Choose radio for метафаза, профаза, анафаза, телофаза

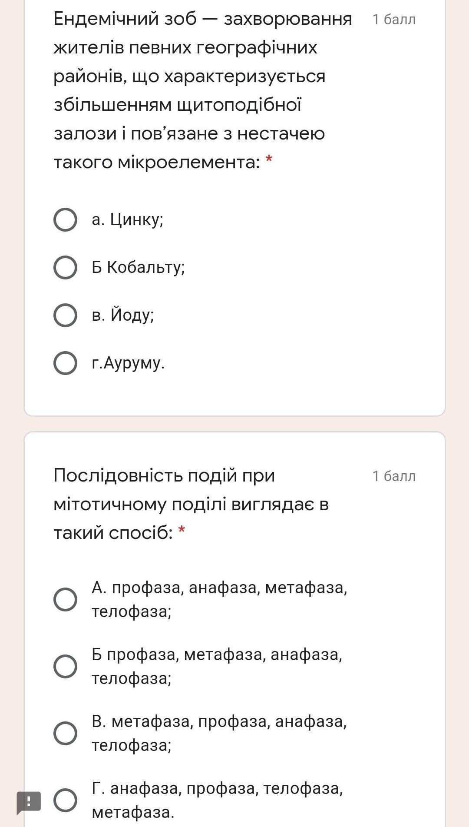(65, 733)
